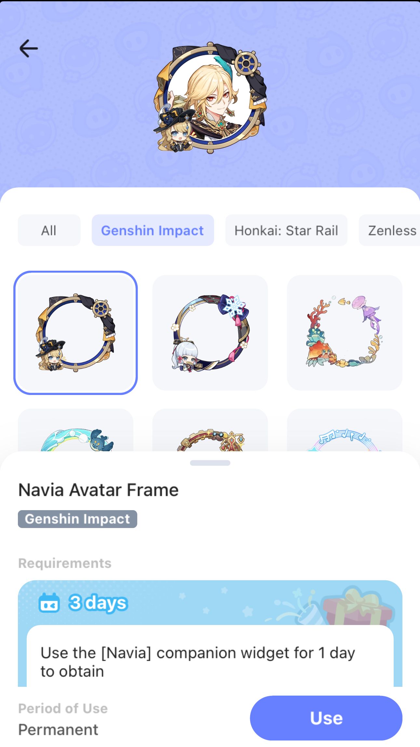Select the Navia avatar frame thumbnail

[75, 333]
